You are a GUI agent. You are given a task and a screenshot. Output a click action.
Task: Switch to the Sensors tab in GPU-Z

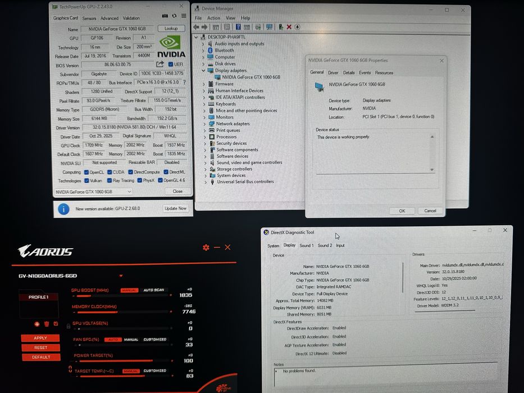pyautogui.click(x=89, y=19)
